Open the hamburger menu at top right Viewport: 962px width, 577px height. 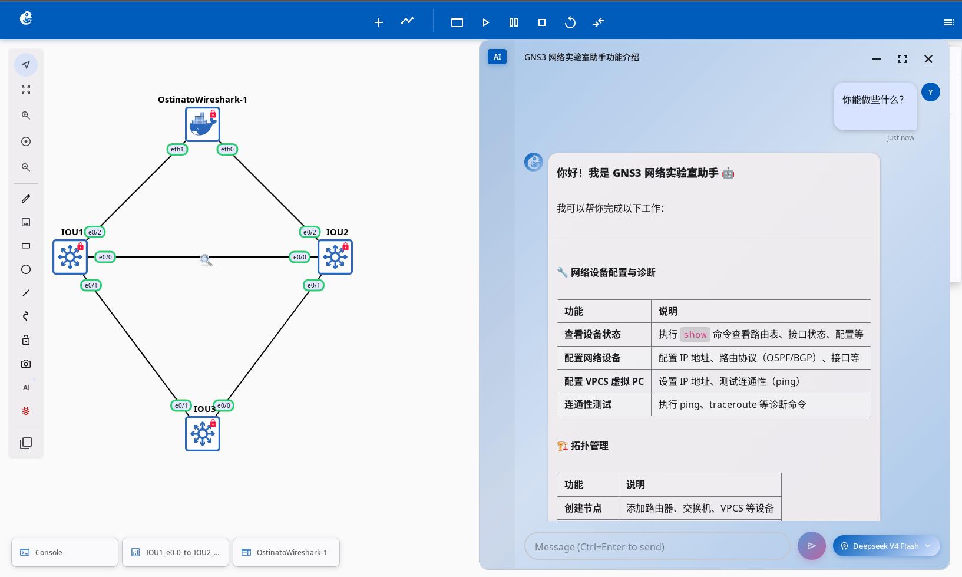coord(948,22)
